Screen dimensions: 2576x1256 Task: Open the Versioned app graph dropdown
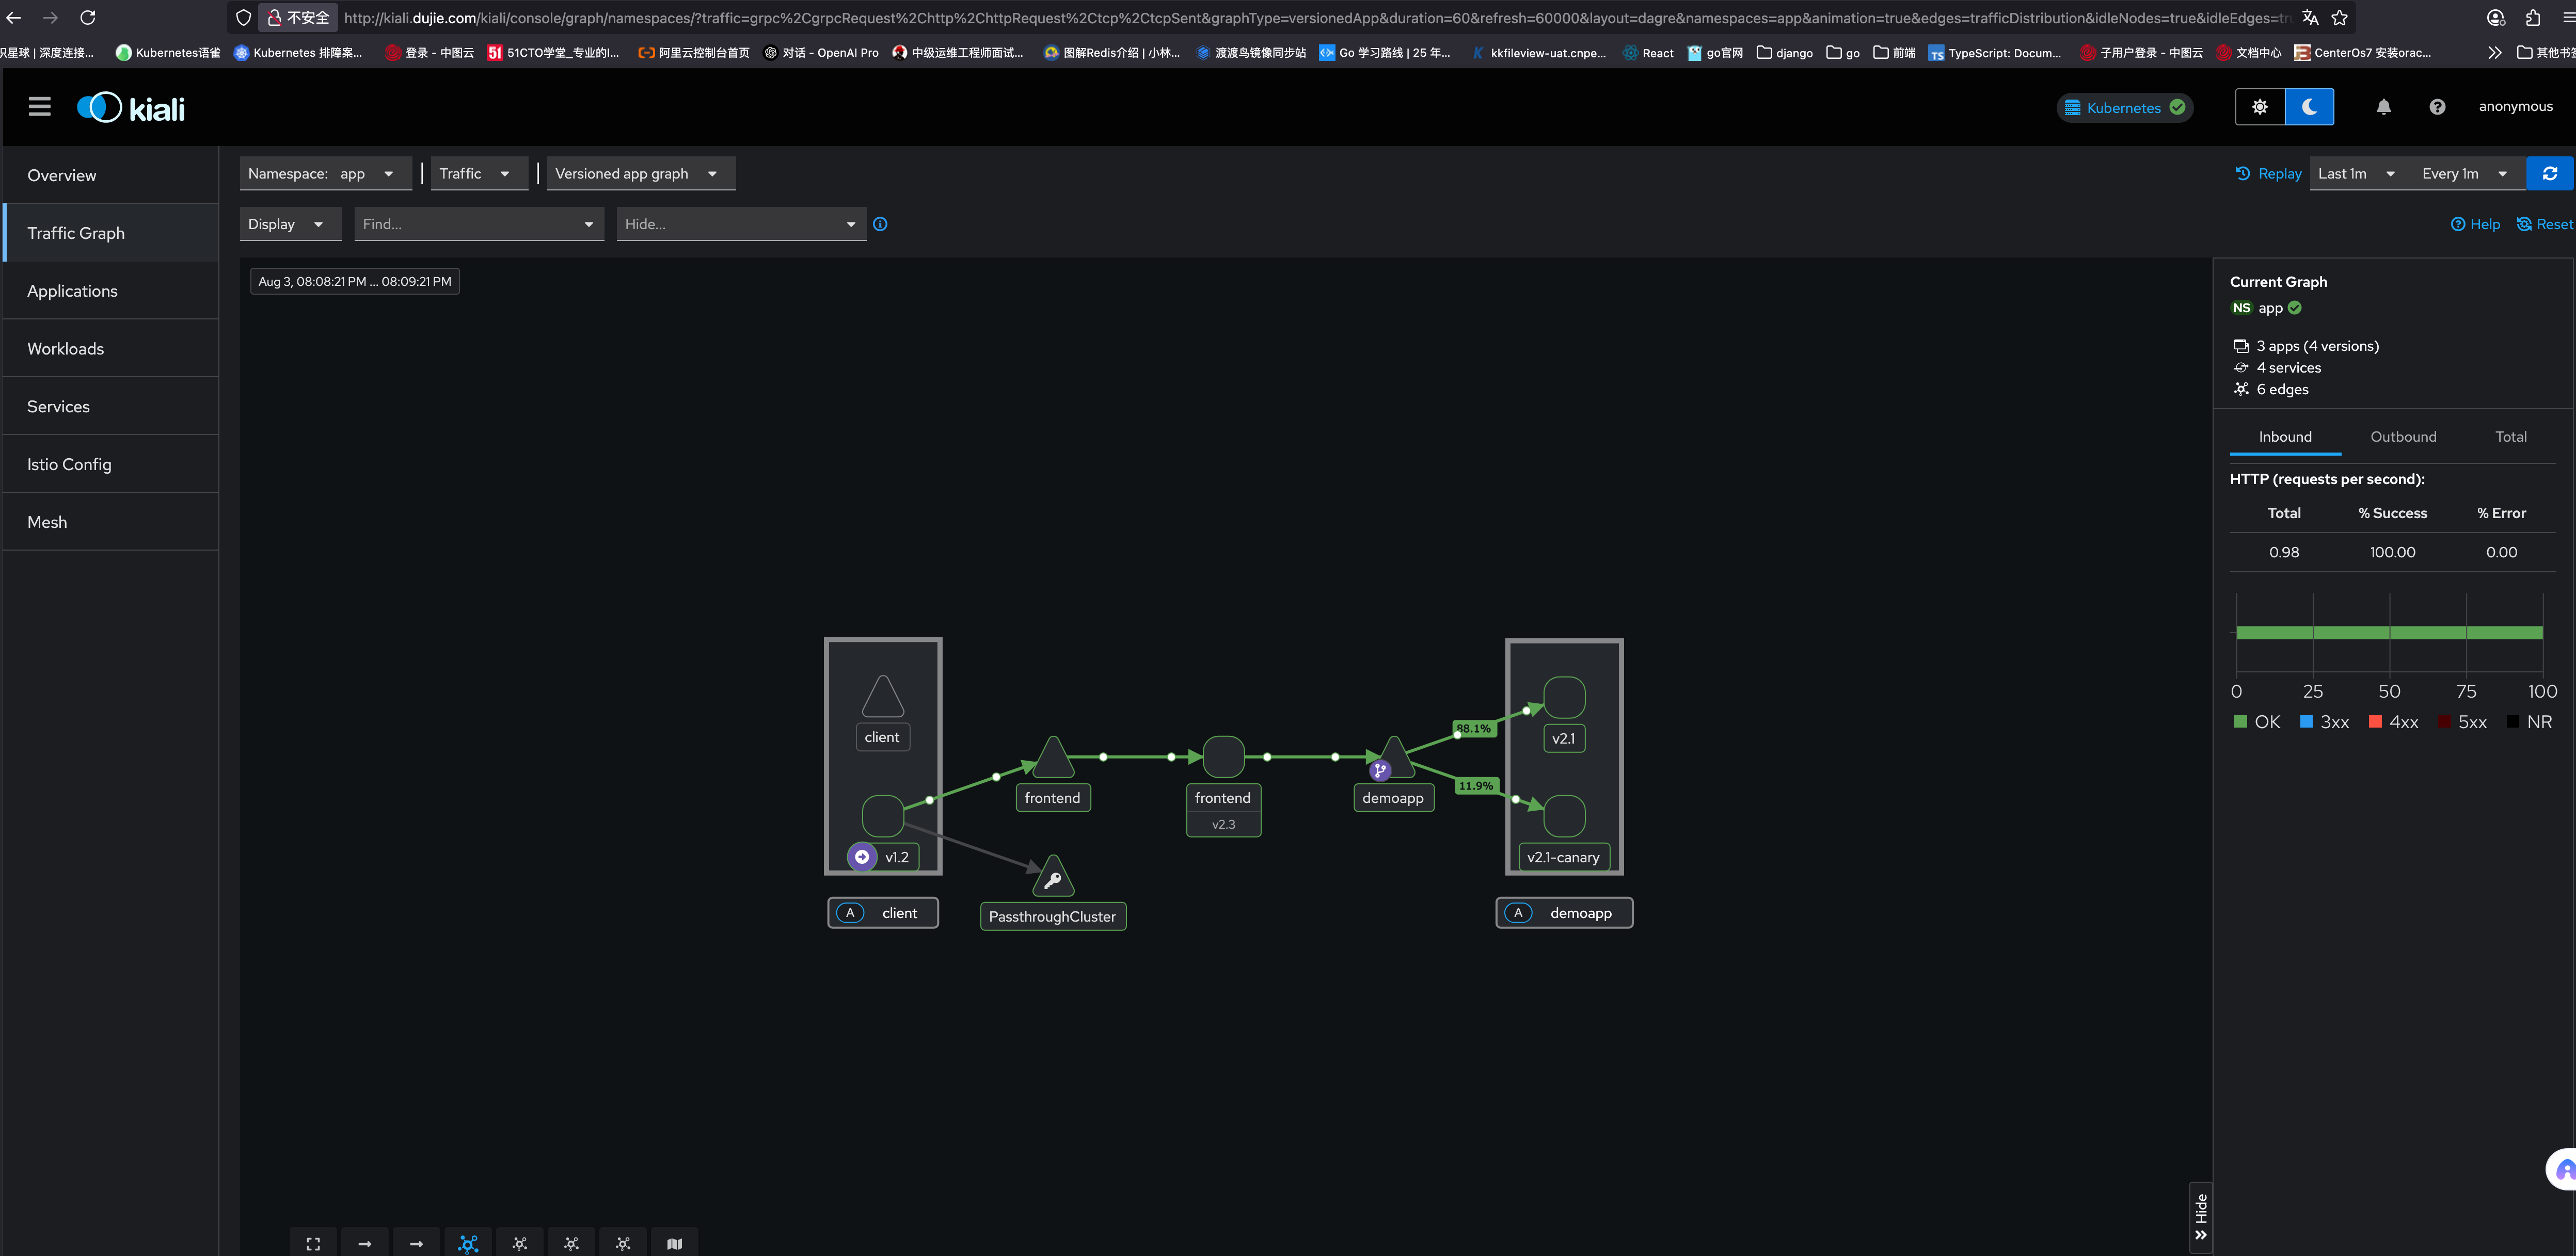640,174
